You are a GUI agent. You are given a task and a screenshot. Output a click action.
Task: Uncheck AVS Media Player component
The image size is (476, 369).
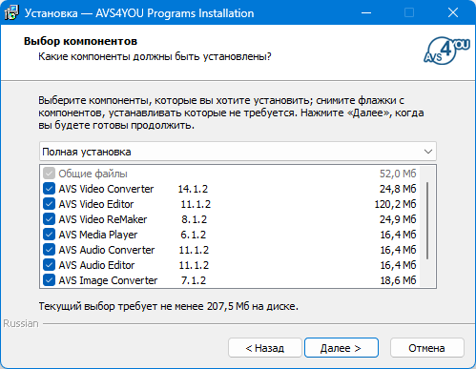(49, 235)
